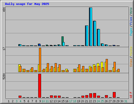Click the green day 18 label
Screen dimensions: 134x104
(x=75, y=101)
